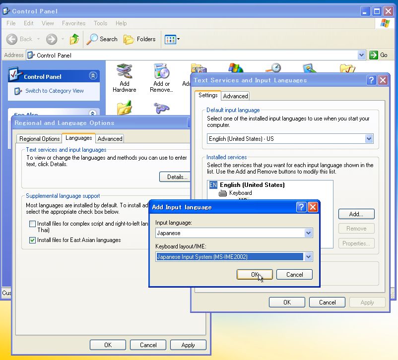The width and height of the screenshot is (398, 360).
Task: Open the Help menu in Control Panel
Action: click(121, 23)
